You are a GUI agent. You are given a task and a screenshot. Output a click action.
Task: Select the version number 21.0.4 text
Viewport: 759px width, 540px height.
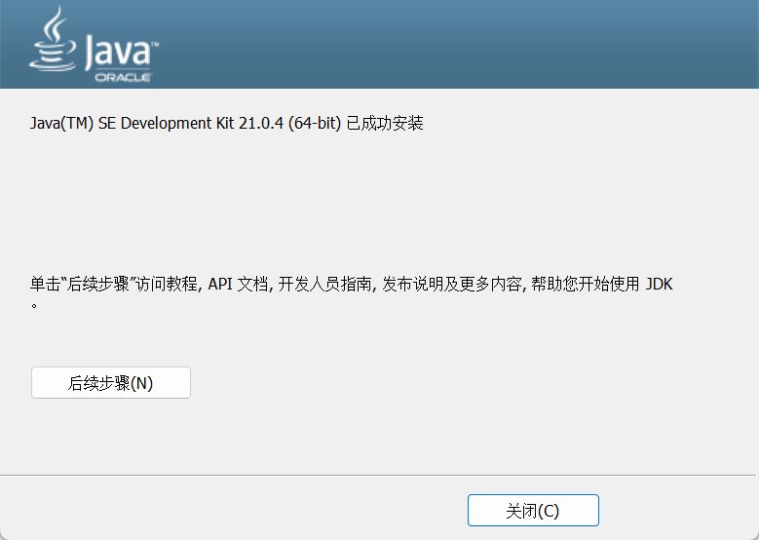(x=262, y=124)
